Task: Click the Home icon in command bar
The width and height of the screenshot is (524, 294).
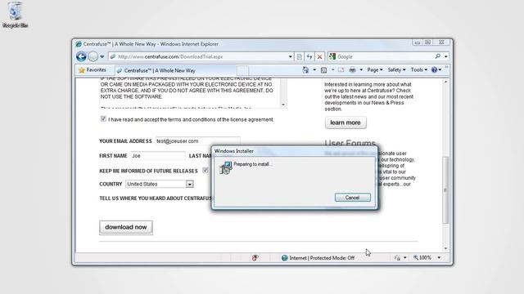Action: tap(305, 69)
